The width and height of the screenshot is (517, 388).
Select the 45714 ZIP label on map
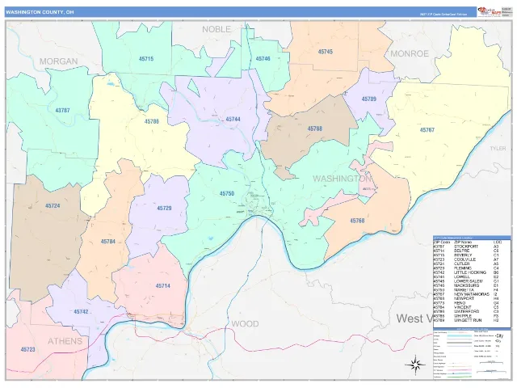pyautogui.click(x=163, y=286)
